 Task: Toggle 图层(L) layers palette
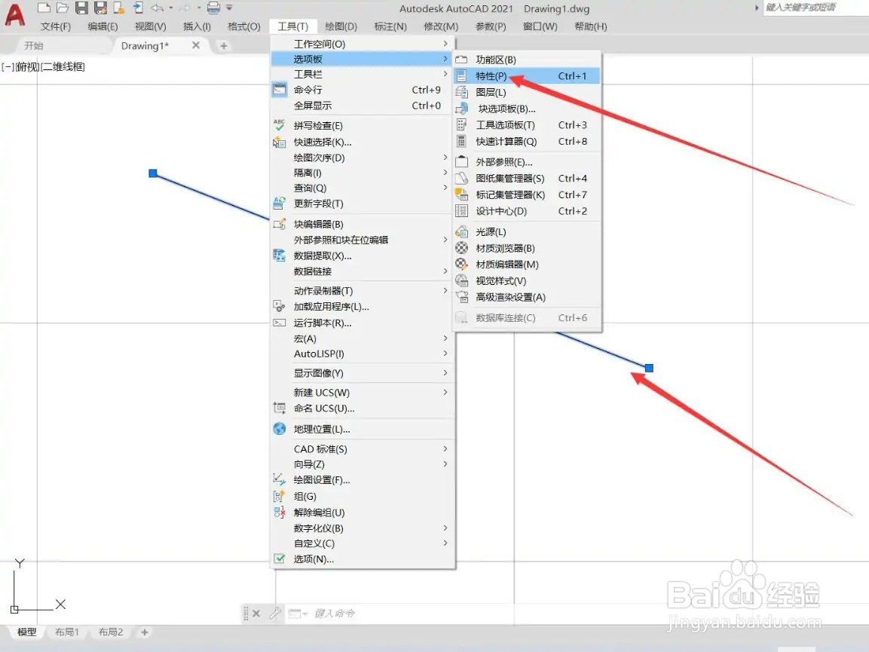click(x=527, y=92)
